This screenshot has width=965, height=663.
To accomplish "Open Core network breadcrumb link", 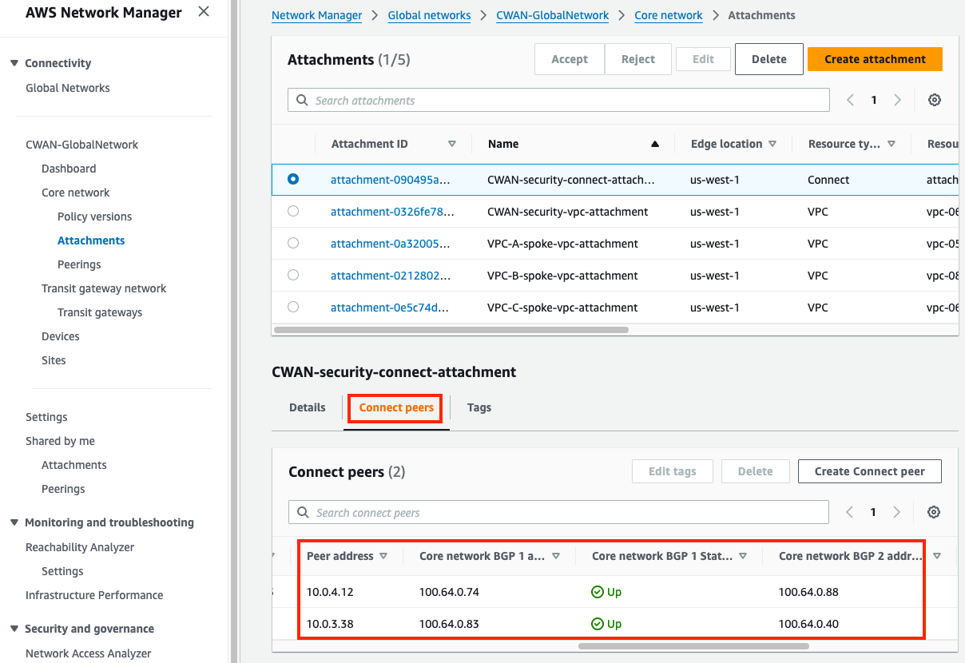I will (669, 15).
